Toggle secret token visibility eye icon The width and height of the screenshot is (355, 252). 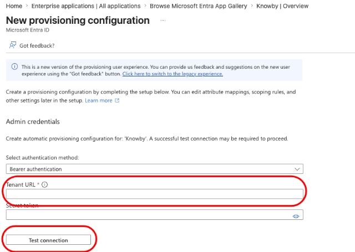click(296, 217)
